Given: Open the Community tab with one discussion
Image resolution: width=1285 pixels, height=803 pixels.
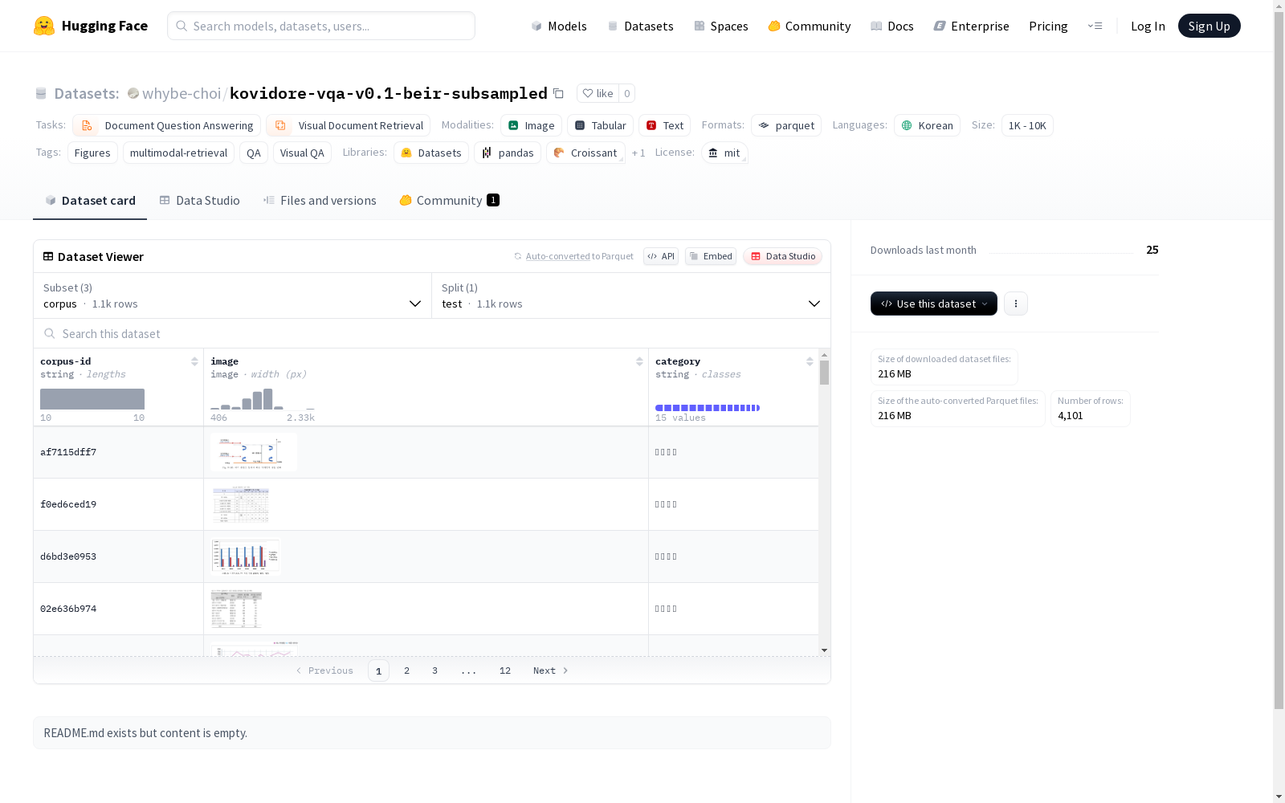Looking at the screenshot, I should pos(449,201).
